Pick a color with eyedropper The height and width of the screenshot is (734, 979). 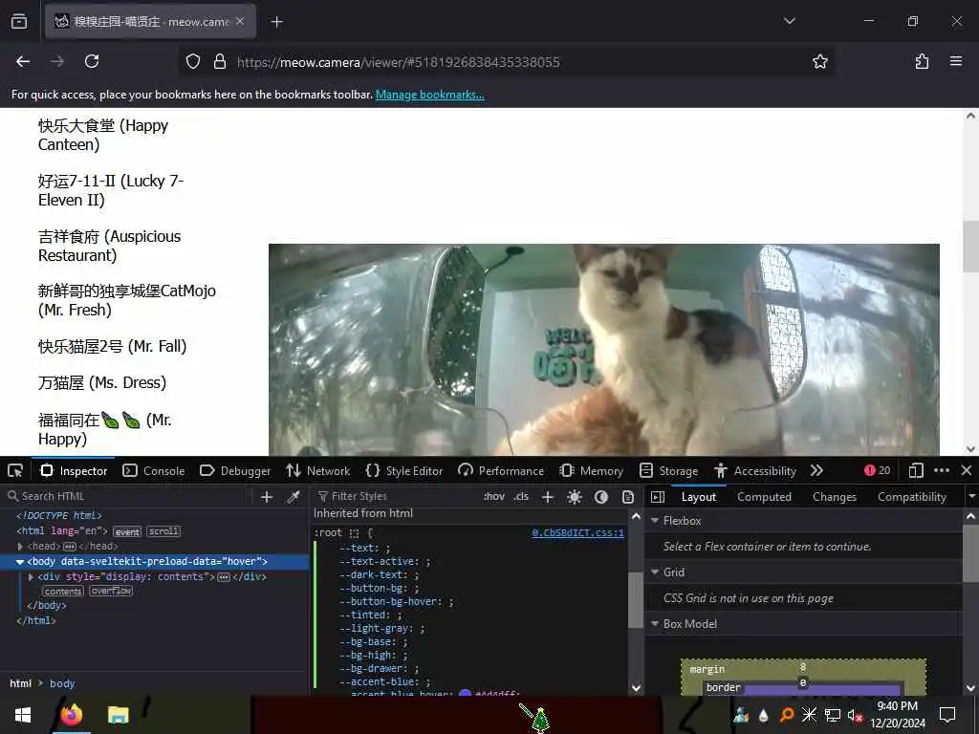294,496
